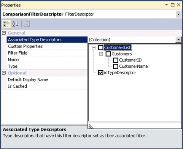Select the CustomerID tree label
Image resolution: width=183 pixels, height=149 pixels.
point(130,60)
